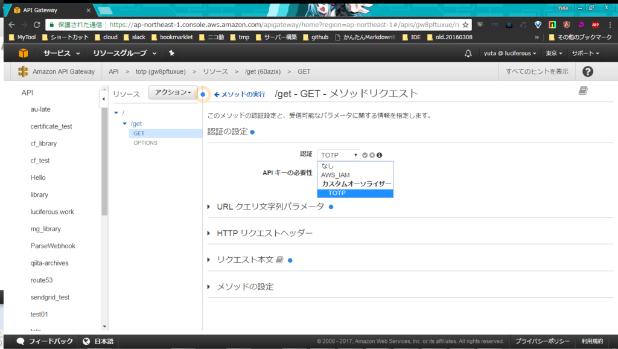This screenshot has height=349, width=618.
Task: Open the アクション dropdown button
Action: pyautogui.click(x=173, y=92)
